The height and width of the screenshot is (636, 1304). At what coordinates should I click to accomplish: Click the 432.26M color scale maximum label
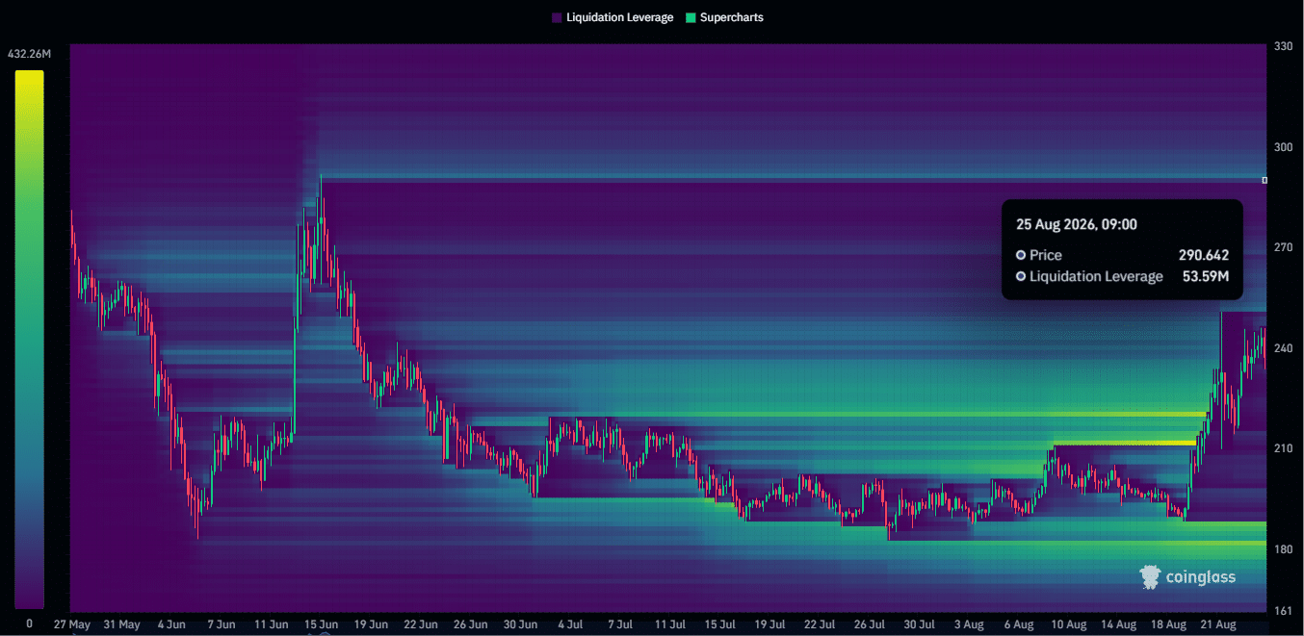click(29, 54)
